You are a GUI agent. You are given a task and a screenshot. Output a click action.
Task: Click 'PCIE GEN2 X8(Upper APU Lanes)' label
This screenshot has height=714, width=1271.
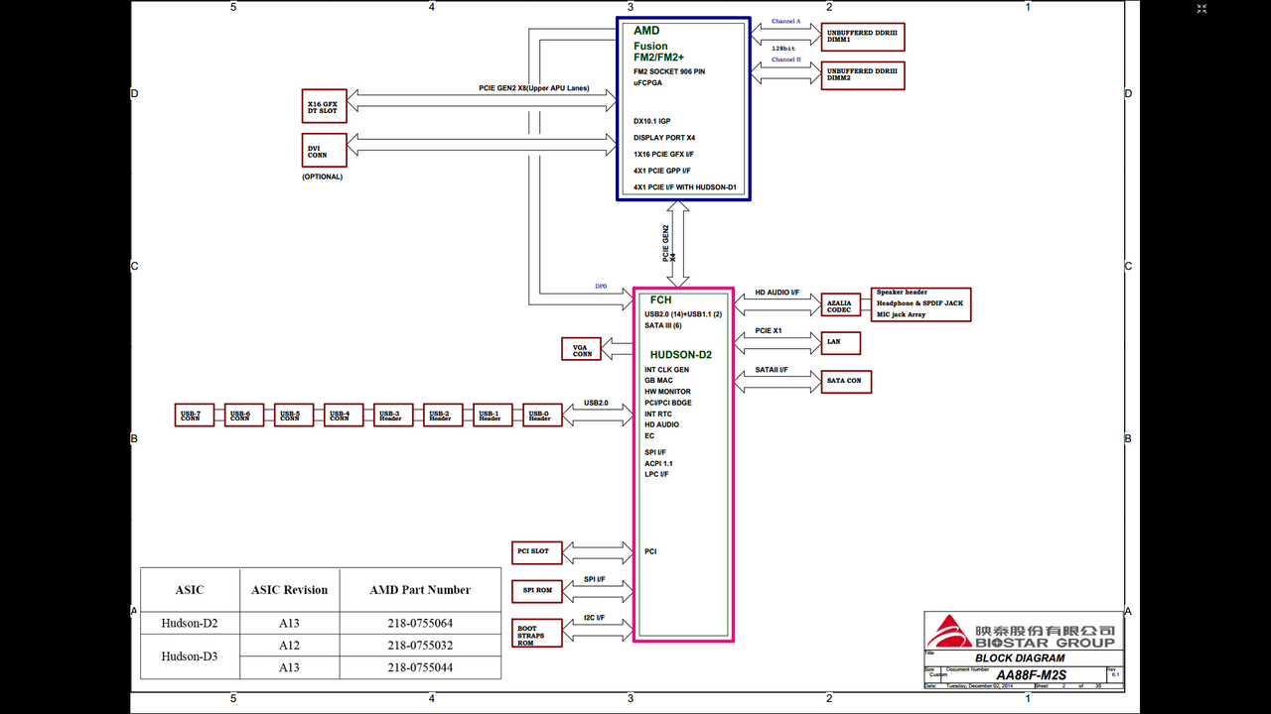pyautogui.click(x=533, y=88)
